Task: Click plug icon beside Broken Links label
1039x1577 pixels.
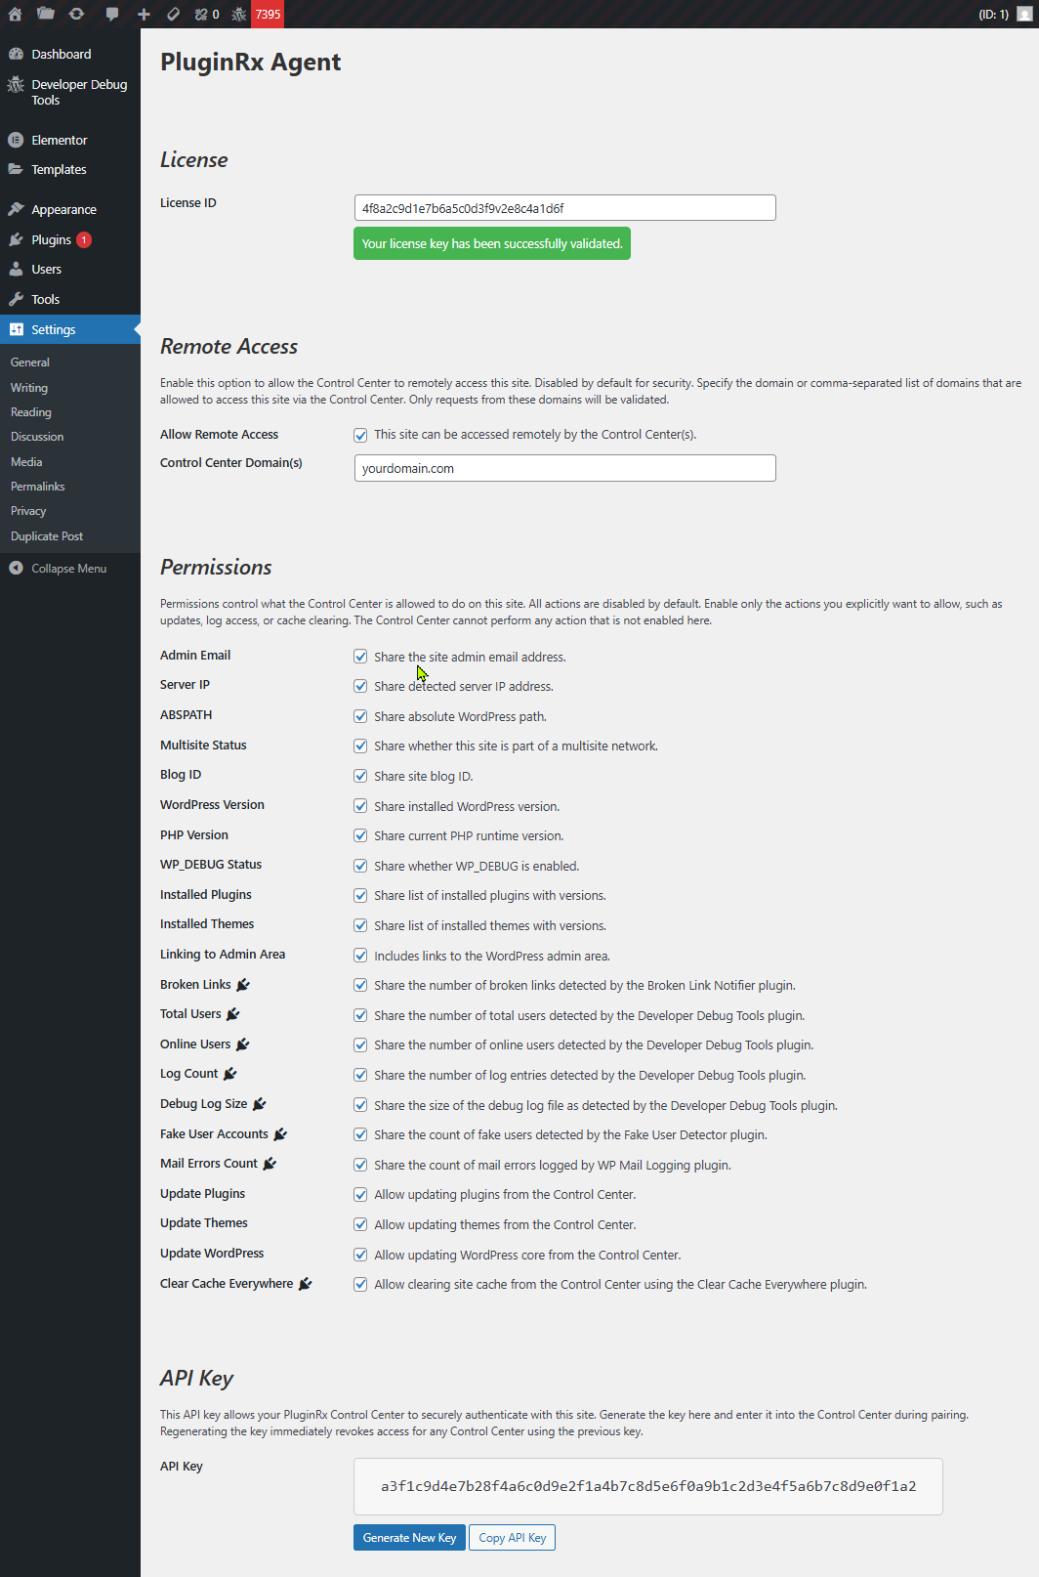Action: tap(243, 984)
